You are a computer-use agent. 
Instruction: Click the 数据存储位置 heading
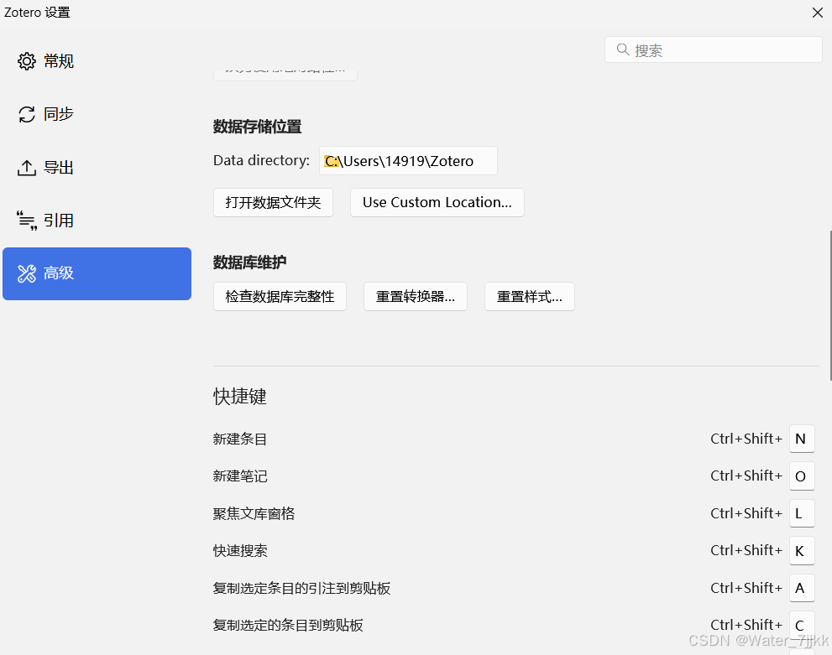[258, 127]
